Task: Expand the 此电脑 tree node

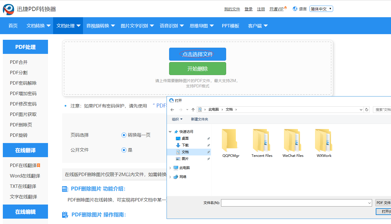Action: [170, 168]
